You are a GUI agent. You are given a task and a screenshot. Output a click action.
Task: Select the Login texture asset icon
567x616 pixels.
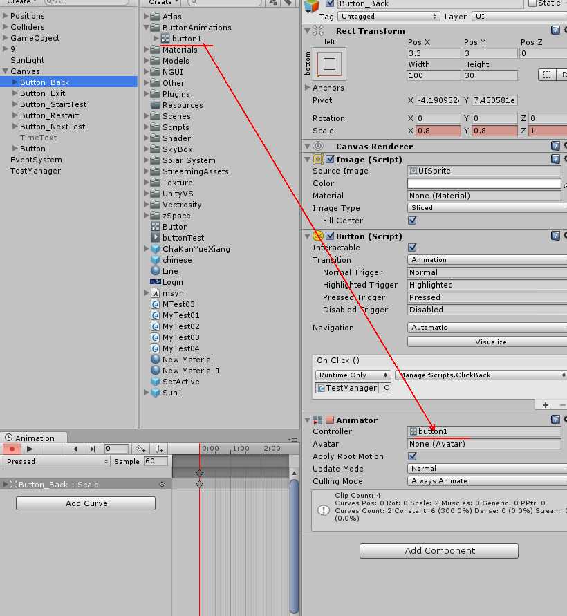click(x=156, y=281)
